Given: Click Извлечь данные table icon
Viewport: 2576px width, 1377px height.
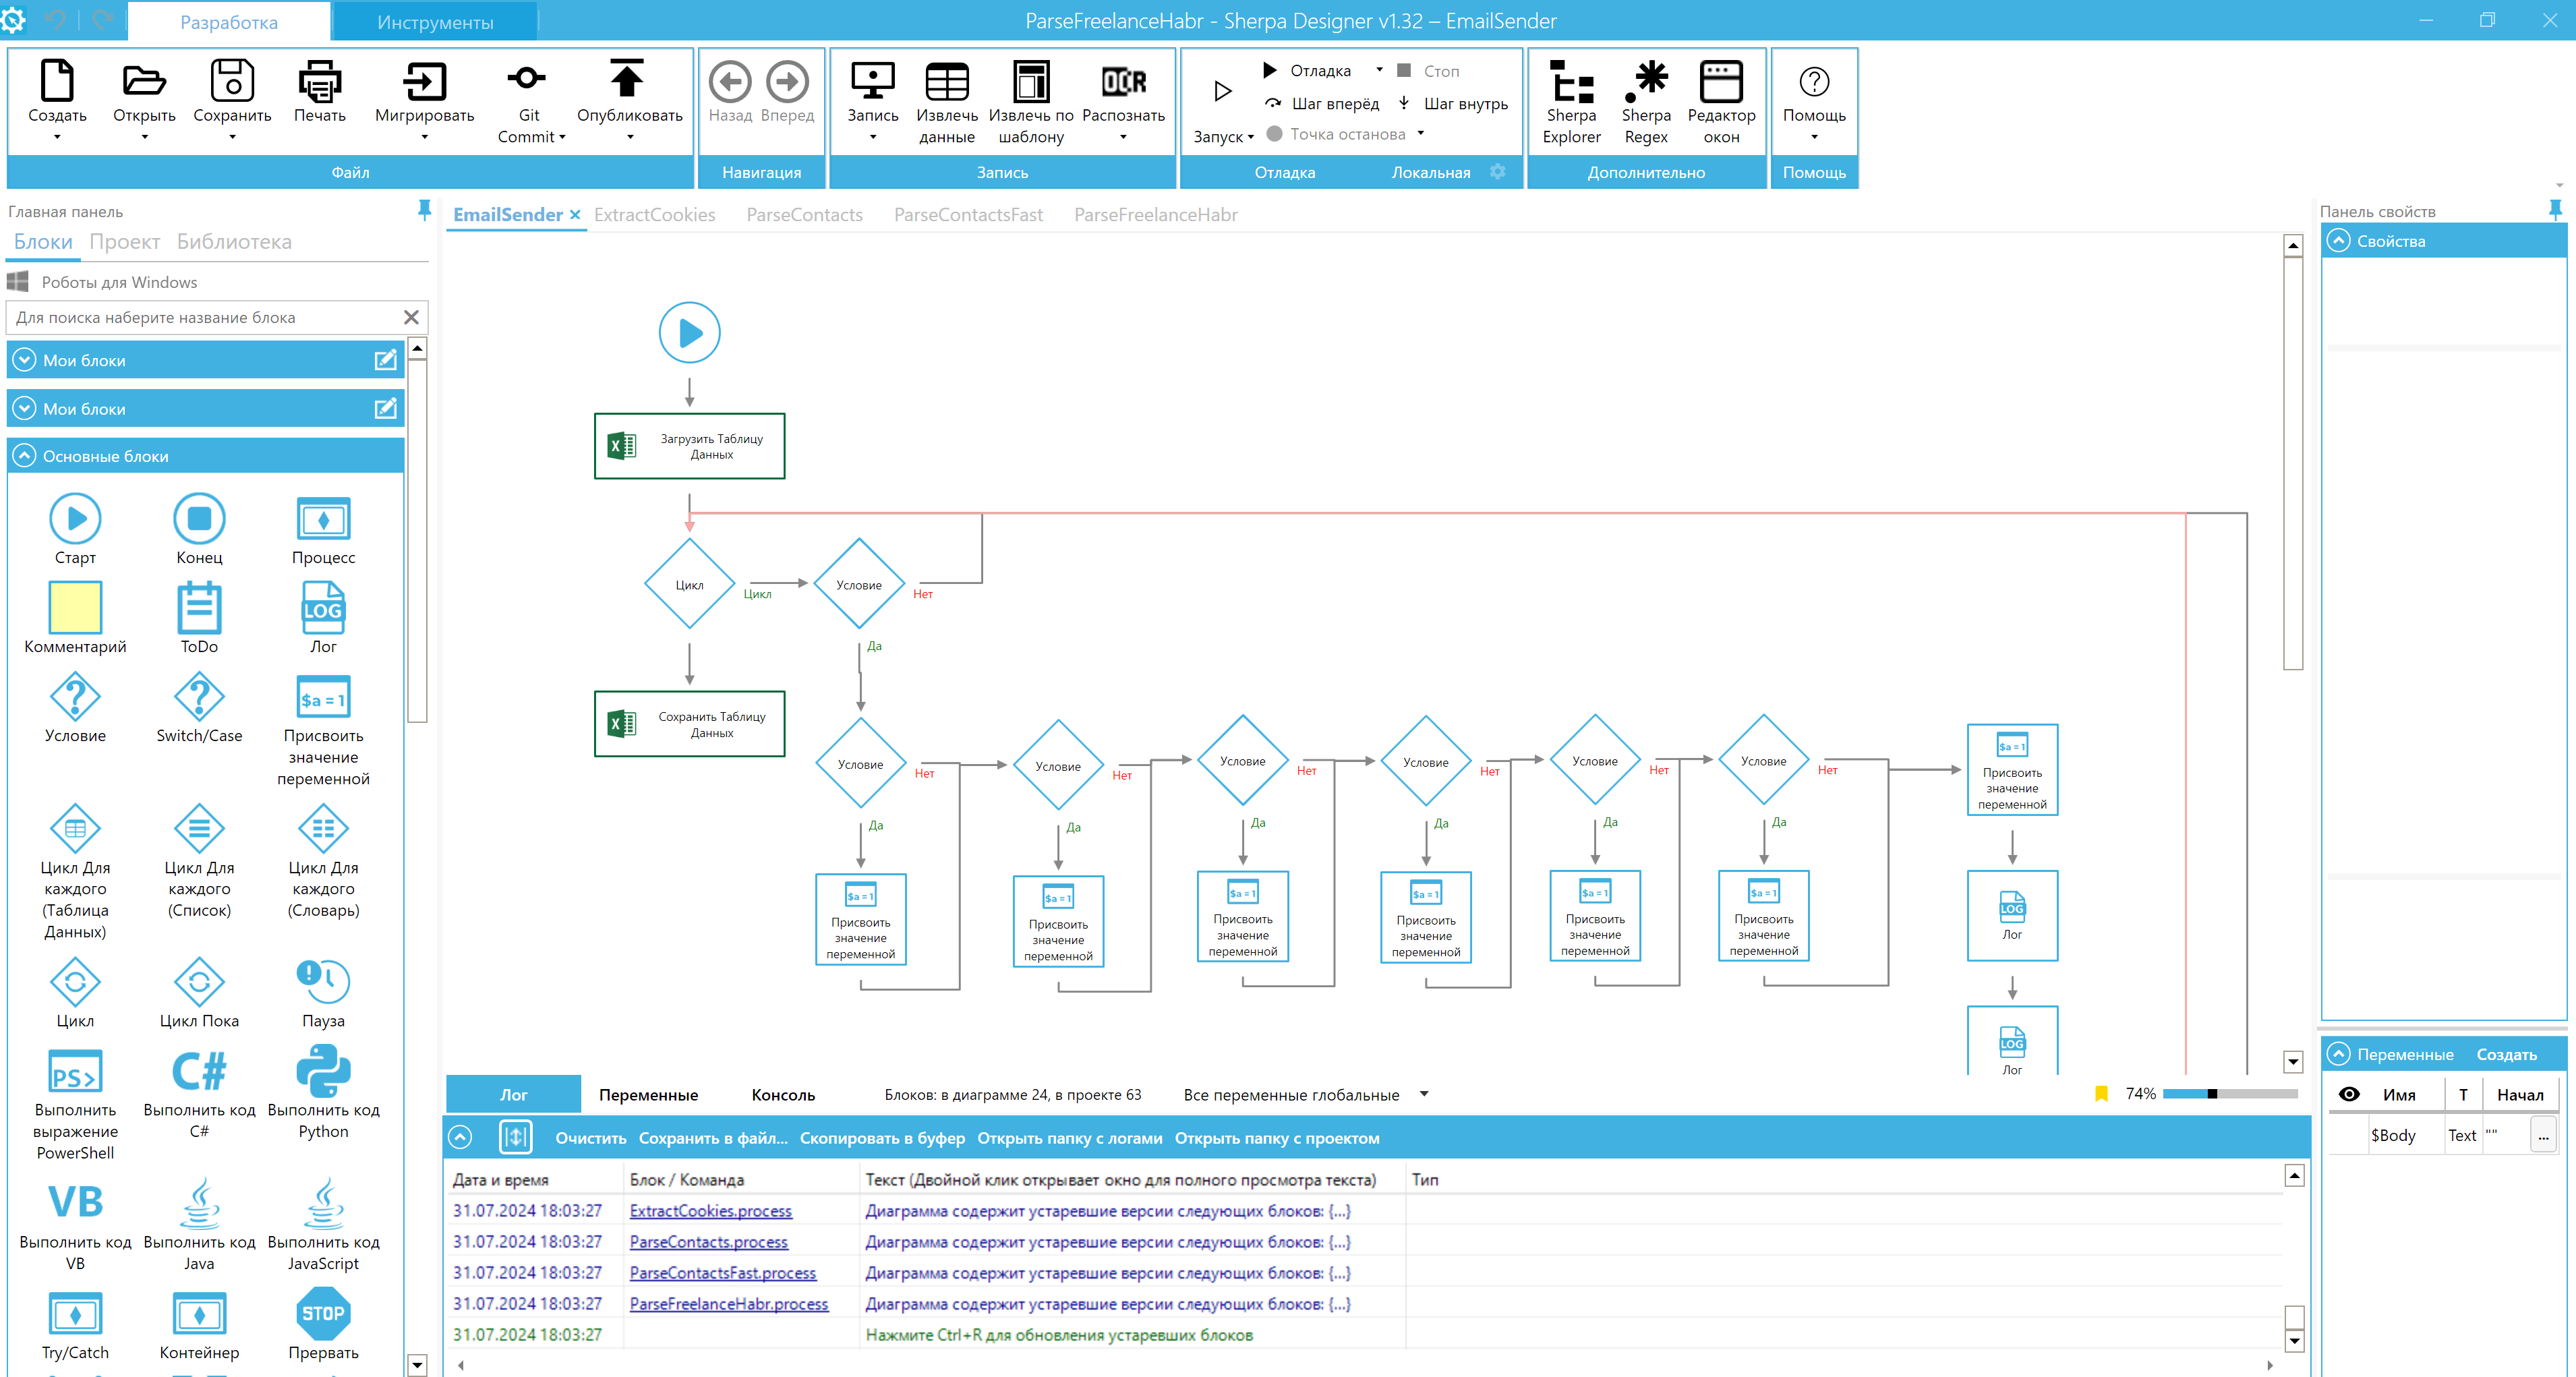Looking at the screenshot, I should (x=946, y=82).
